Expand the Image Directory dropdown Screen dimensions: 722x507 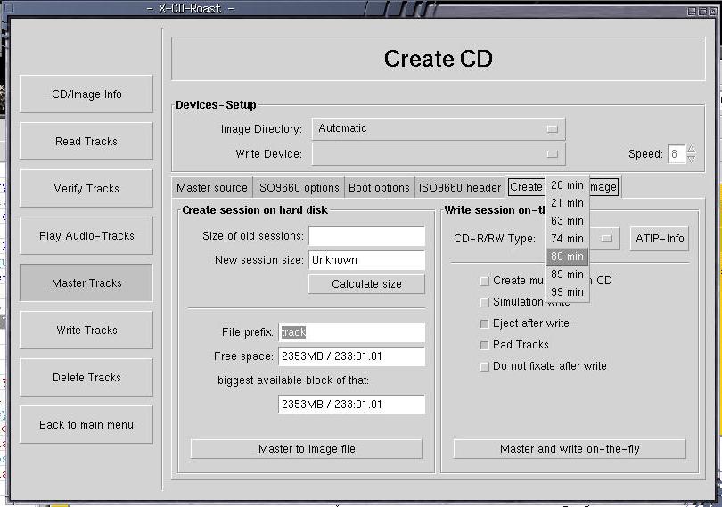(x=439, y=128)
